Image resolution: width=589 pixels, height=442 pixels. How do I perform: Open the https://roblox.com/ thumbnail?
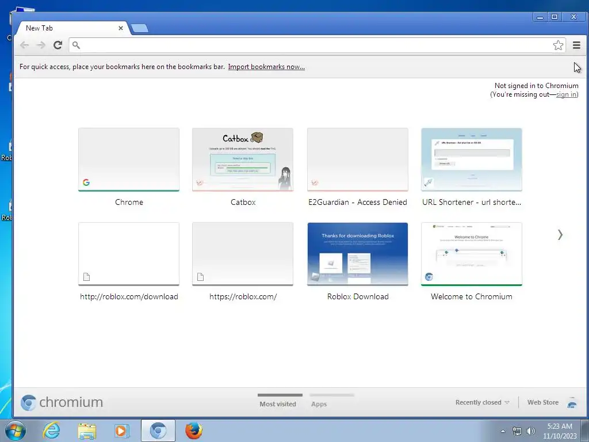pyautogui.click(x=243, y=254)
